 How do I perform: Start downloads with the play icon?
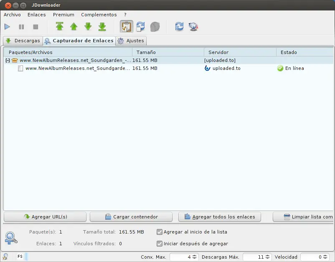7,27
